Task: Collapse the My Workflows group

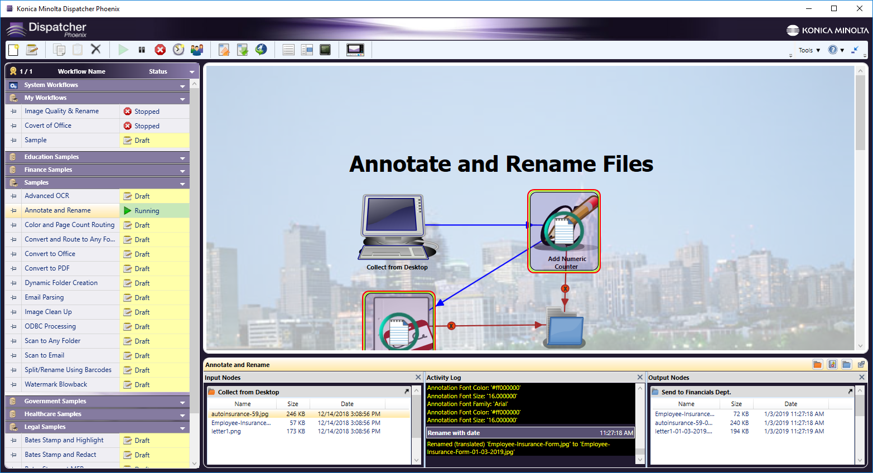Action: pyautogui.click(x=182, y=98)
